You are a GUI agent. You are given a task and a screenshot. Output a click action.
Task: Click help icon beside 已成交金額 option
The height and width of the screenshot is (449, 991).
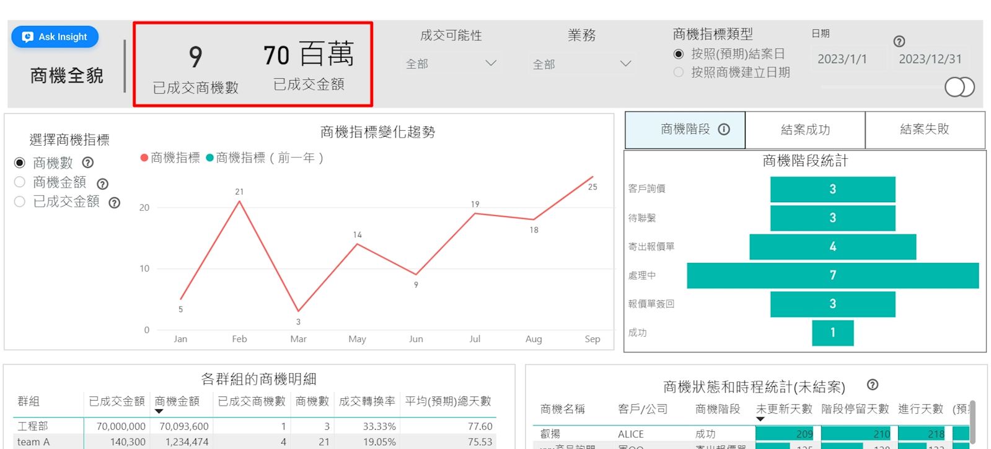coord(115,203)
